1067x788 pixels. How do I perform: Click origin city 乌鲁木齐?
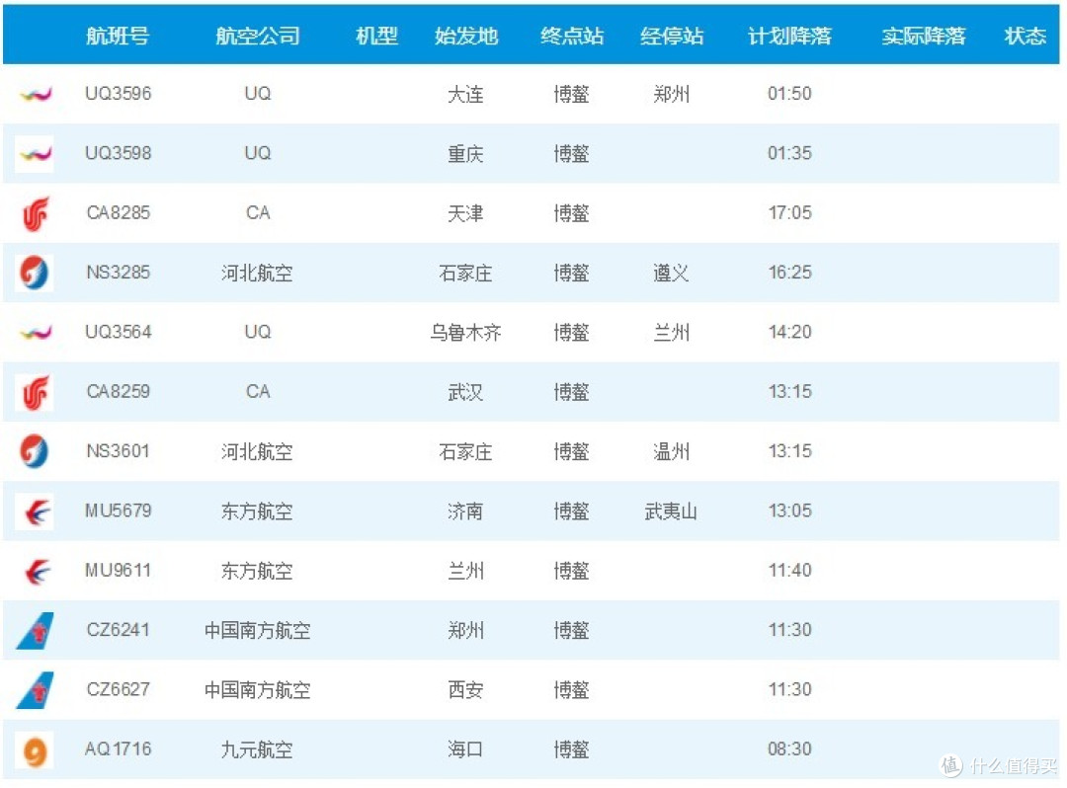(465, 333)
